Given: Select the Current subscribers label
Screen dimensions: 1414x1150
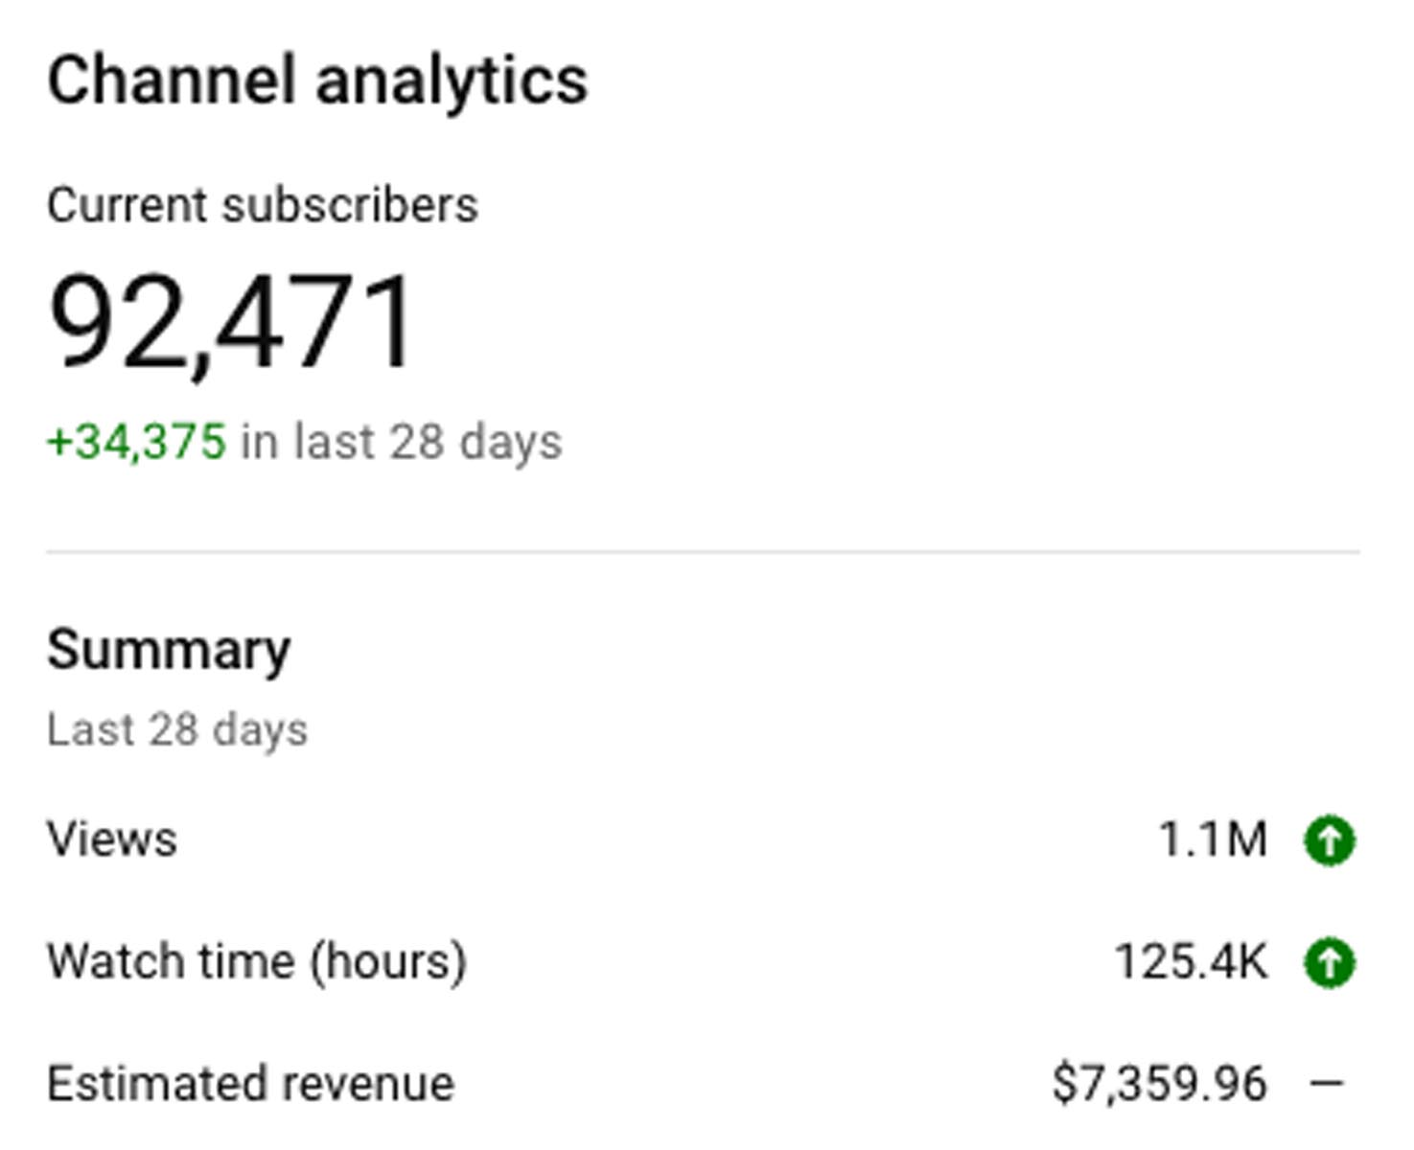Looking at the screenshot, I should [x=263, y=205].
